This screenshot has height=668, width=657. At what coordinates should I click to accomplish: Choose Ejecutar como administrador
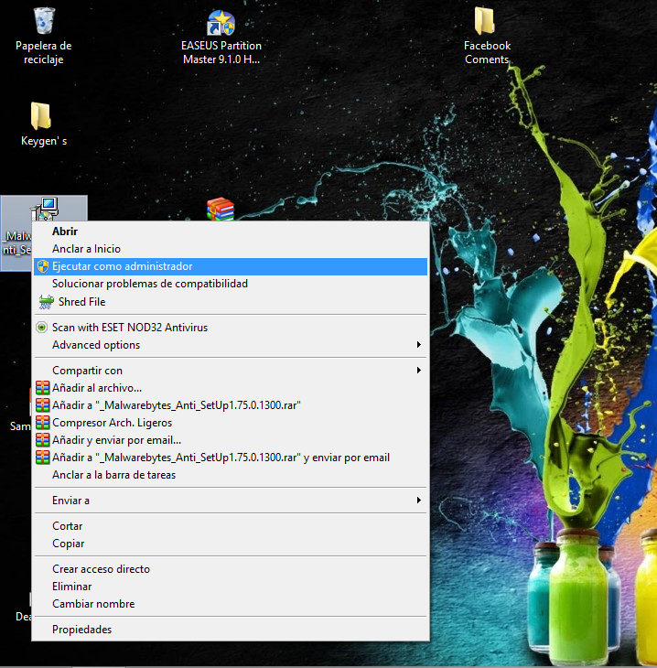click(x=231, y=266)
